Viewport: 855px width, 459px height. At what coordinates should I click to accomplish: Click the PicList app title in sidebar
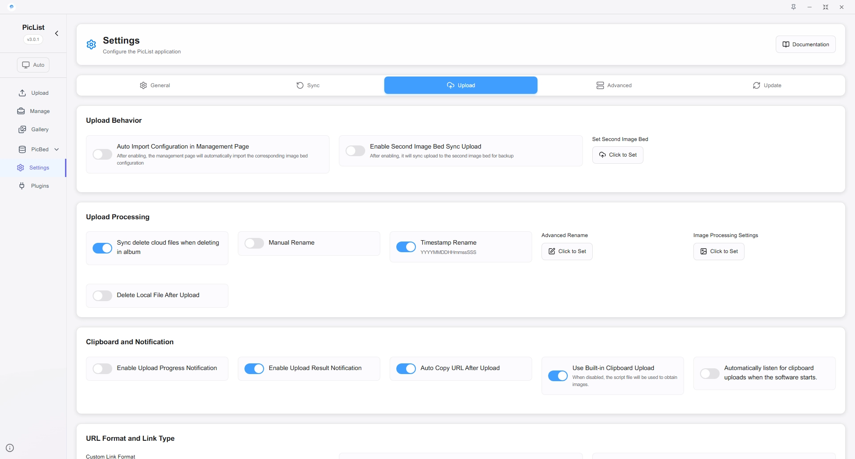tap(33, 28)
